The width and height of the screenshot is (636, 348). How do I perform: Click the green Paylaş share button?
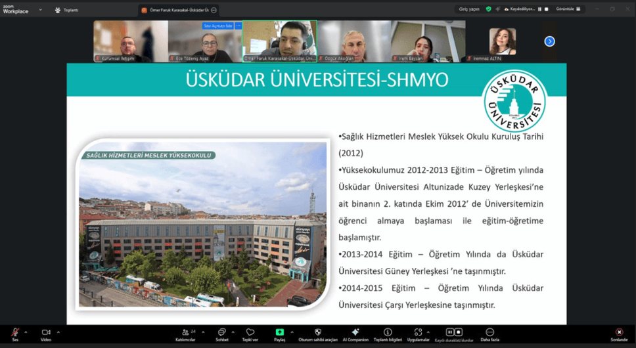(279, 334)
